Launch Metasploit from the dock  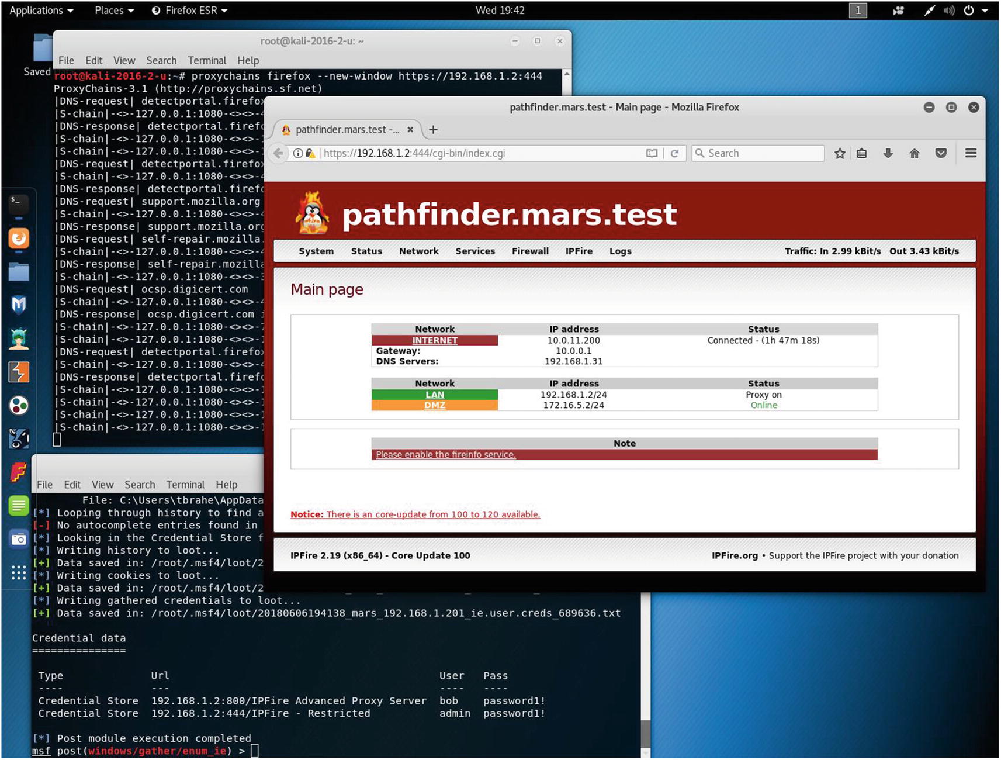(x=19, y=305)
